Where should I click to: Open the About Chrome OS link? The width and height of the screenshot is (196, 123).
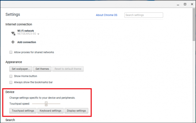click(107, 15)
